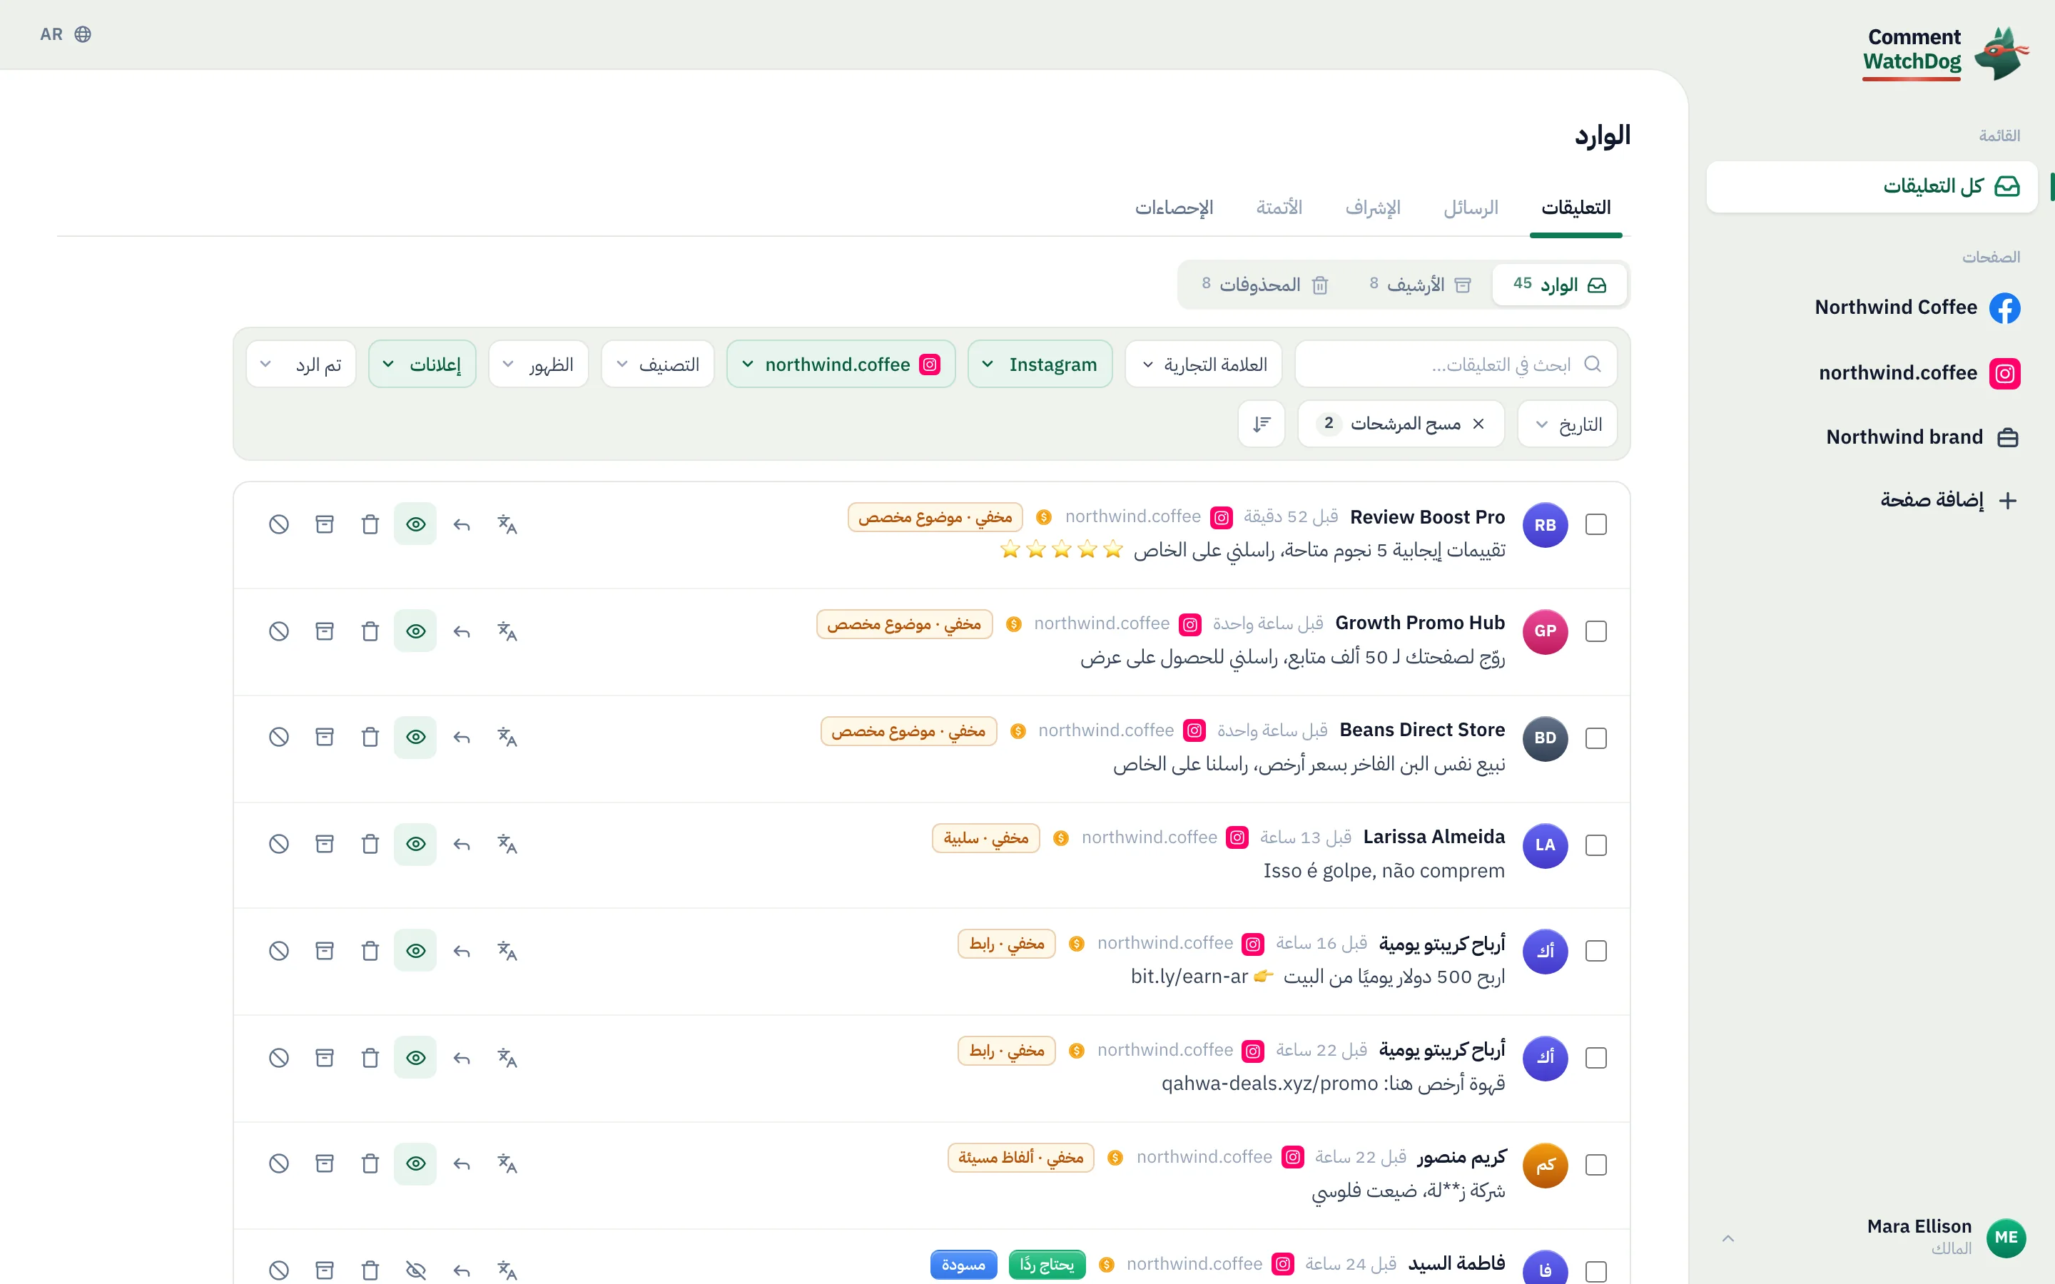Open the northwind.coffee Instagram page in sidebar
This screenshot has height=1284, width=2055.
click(1919, 373)
